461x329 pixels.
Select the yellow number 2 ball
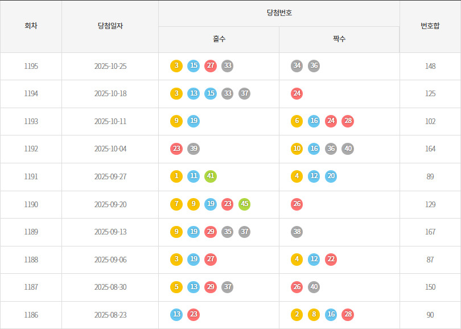tap(297, 315)
